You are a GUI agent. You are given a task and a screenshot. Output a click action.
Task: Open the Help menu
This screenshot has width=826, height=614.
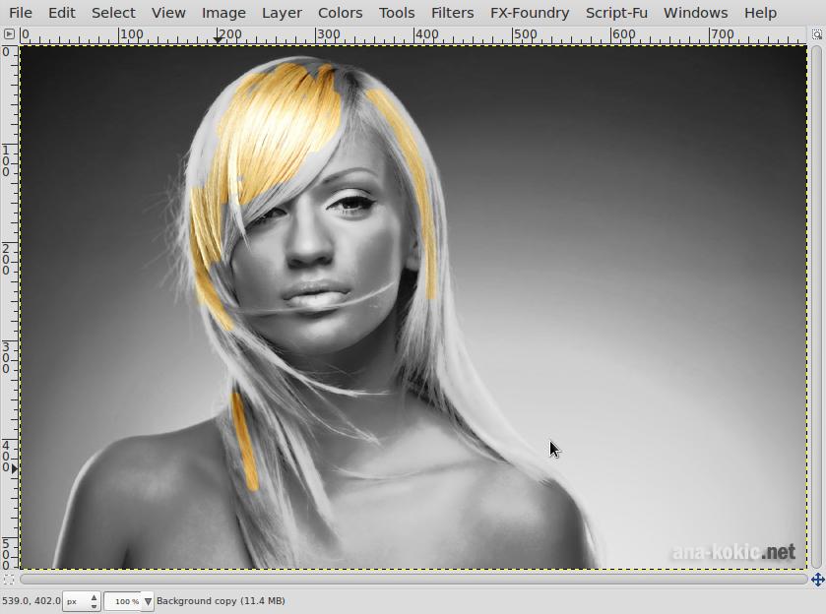tap(759, 13)
